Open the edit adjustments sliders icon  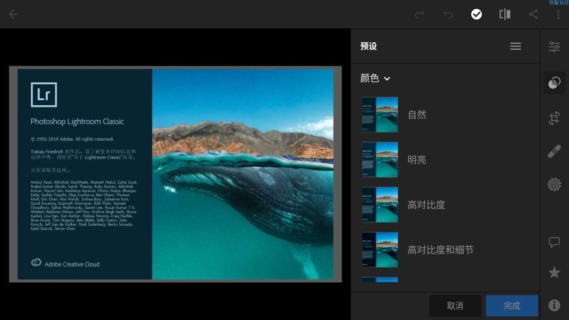pyautogui.click(x=554, y=47)
